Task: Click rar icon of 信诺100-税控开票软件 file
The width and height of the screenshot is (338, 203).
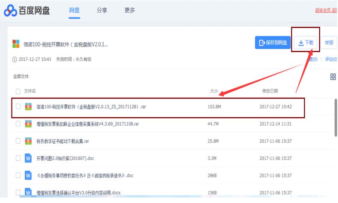Action: click(x=28, y=107)
